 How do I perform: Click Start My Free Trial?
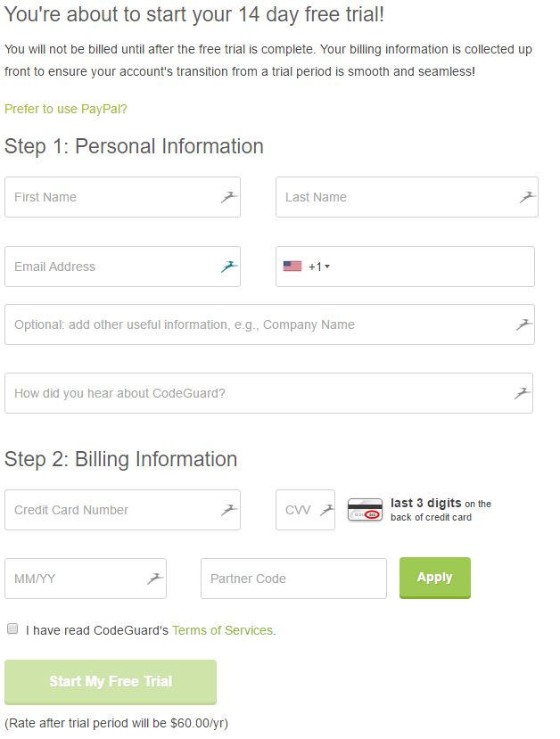[111, 682]
